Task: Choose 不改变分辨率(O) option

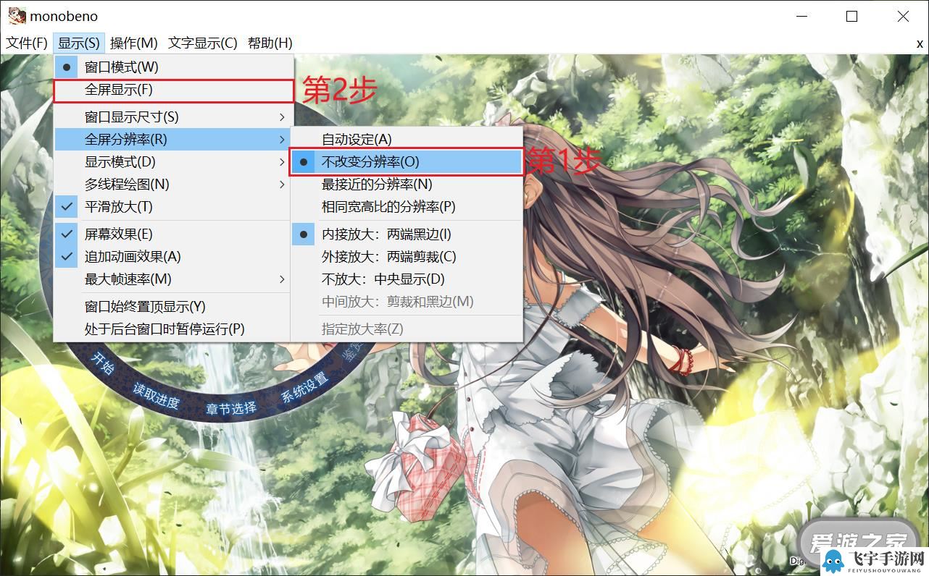Action: [x=407, y=161]
